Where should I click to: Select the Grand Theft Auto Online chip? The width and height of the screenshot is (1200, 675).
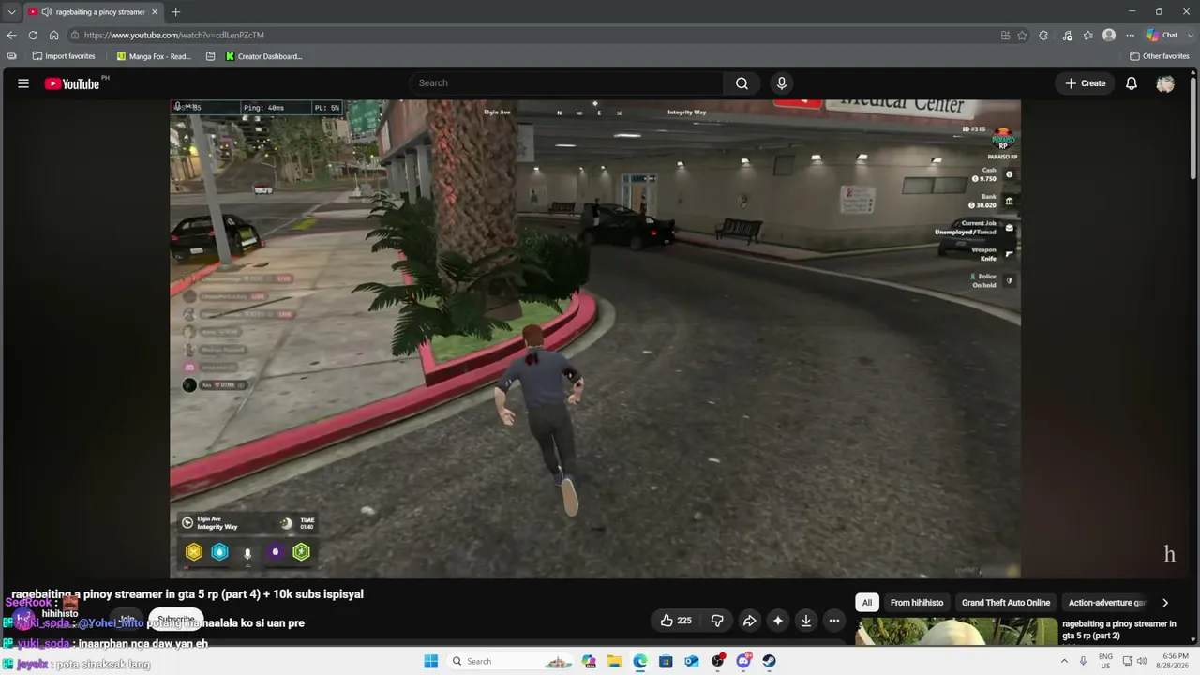(1006, 603)
